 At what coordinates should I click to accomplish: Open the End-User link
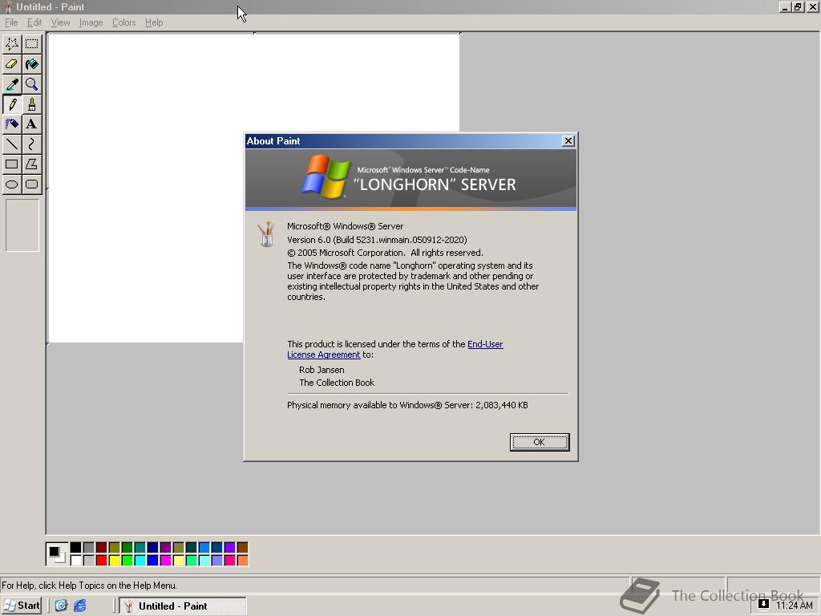click(485, 344)
